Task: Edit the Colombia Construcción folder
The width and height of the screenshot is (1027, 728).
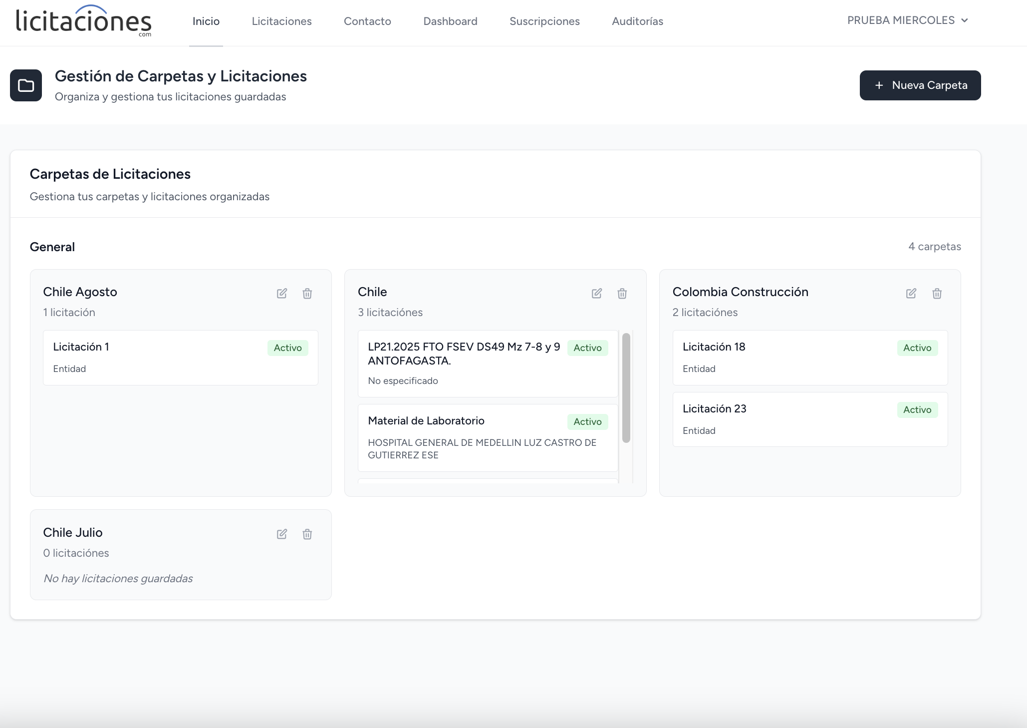Action: coord(911,293)
